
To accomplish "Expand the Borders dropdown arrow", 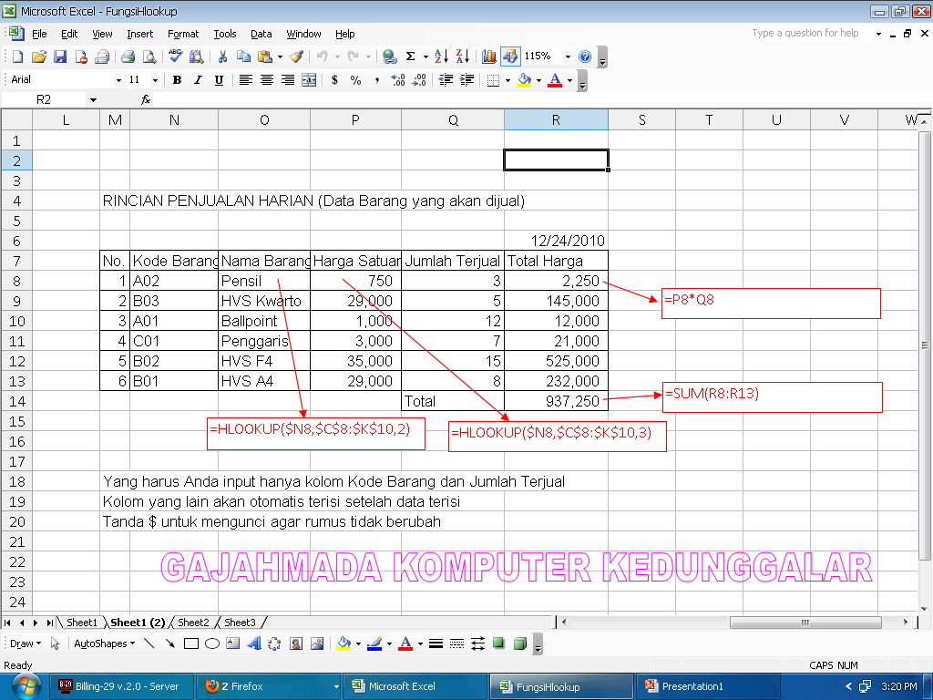I will pos(508,80).
